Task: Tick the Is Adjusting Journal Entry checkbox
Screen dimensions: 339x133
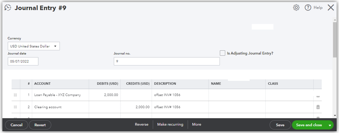Action: [x=223, y=53]
